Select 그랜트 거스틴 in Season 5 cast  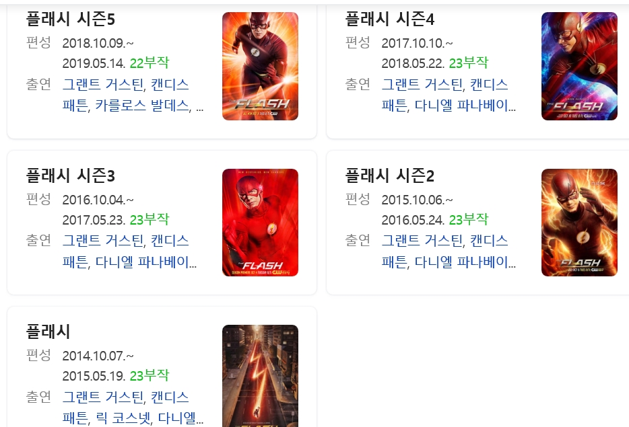coord(102,85)
